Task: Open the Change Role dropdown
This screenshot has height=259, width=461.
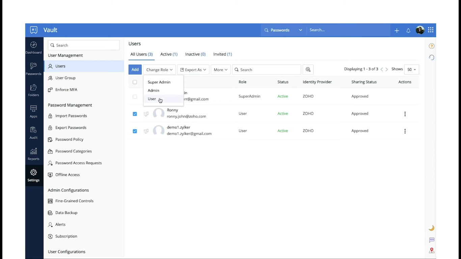Action: pos(159,69)
